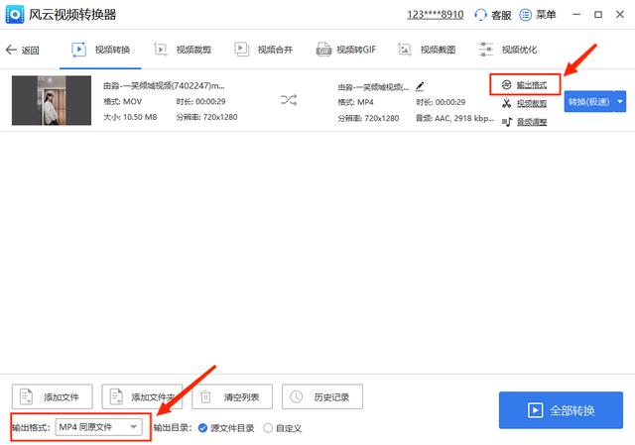
Task: Select the 自定义 output directory radio
Action: (268, 427)
